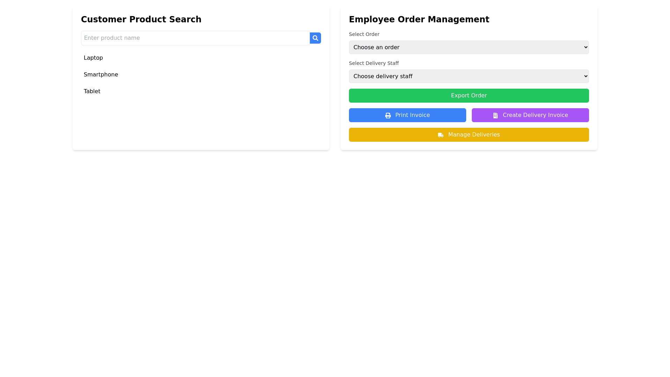Click the printer icon on Print Invoice
This screenshot has width=670, height=377.
coord(388,116)
